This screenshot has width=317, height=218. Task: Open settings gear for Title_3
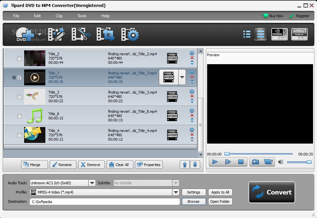(x=192, y=92)
